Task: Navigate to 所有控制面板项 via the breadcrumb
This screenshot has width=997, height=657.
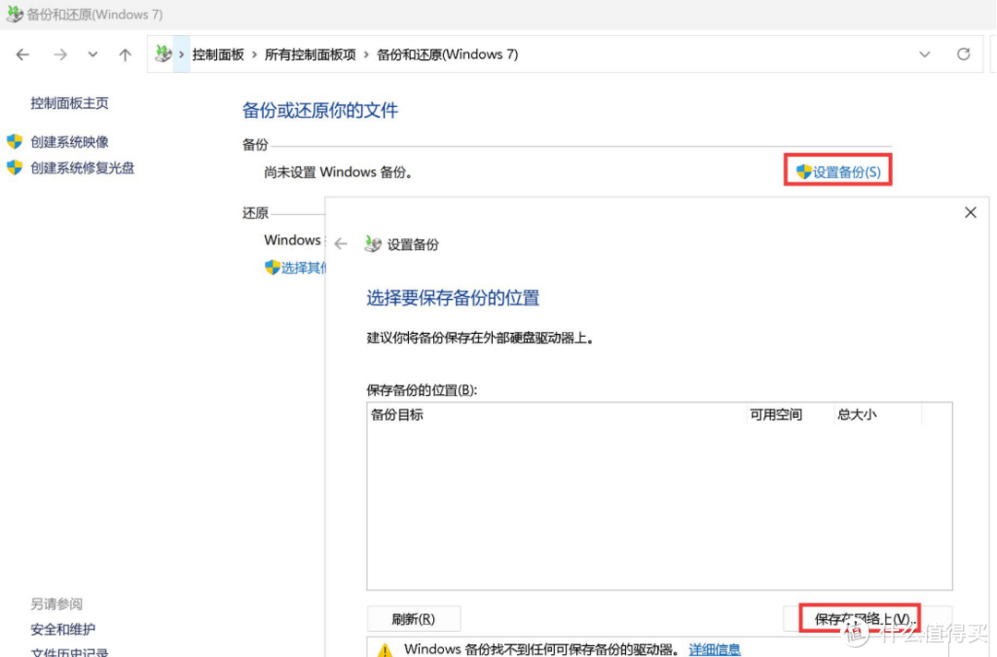Action: coord(310,54)
